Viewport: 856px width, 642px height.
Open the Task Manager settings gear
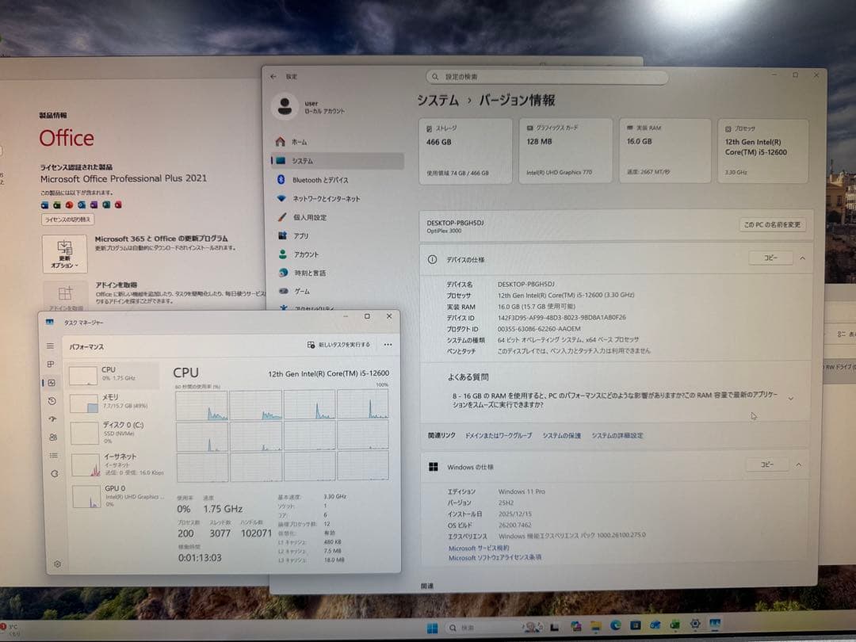(55, 564)
